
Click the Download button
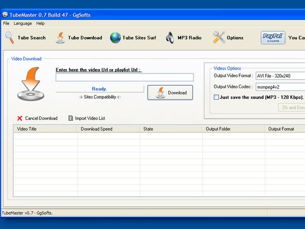click(170, 93)
